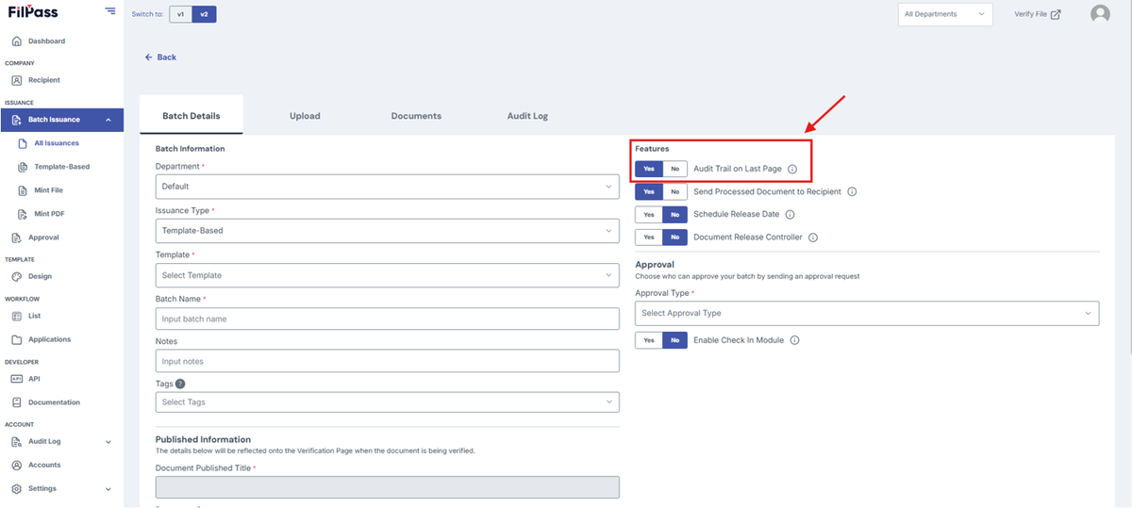Open the Issuance Type dropdown
This screenshot has width=1132, height=508.
pos(387,230)
